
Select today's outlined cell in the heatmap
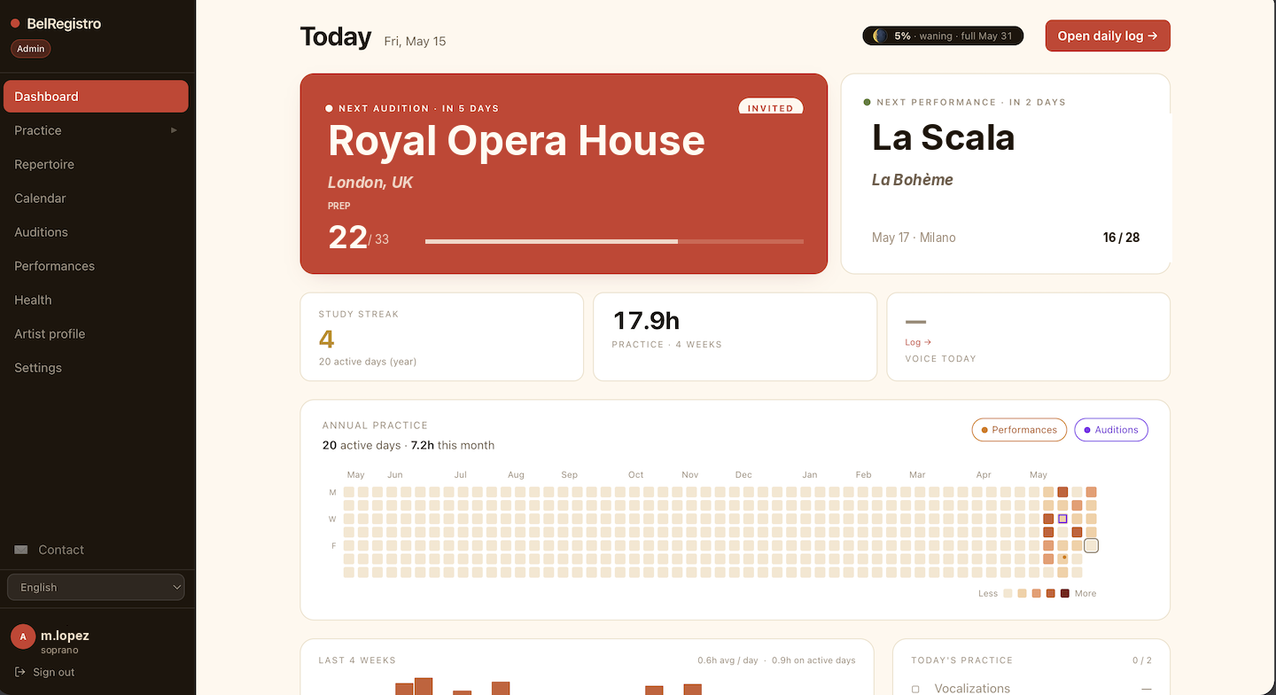[1092, 545]
